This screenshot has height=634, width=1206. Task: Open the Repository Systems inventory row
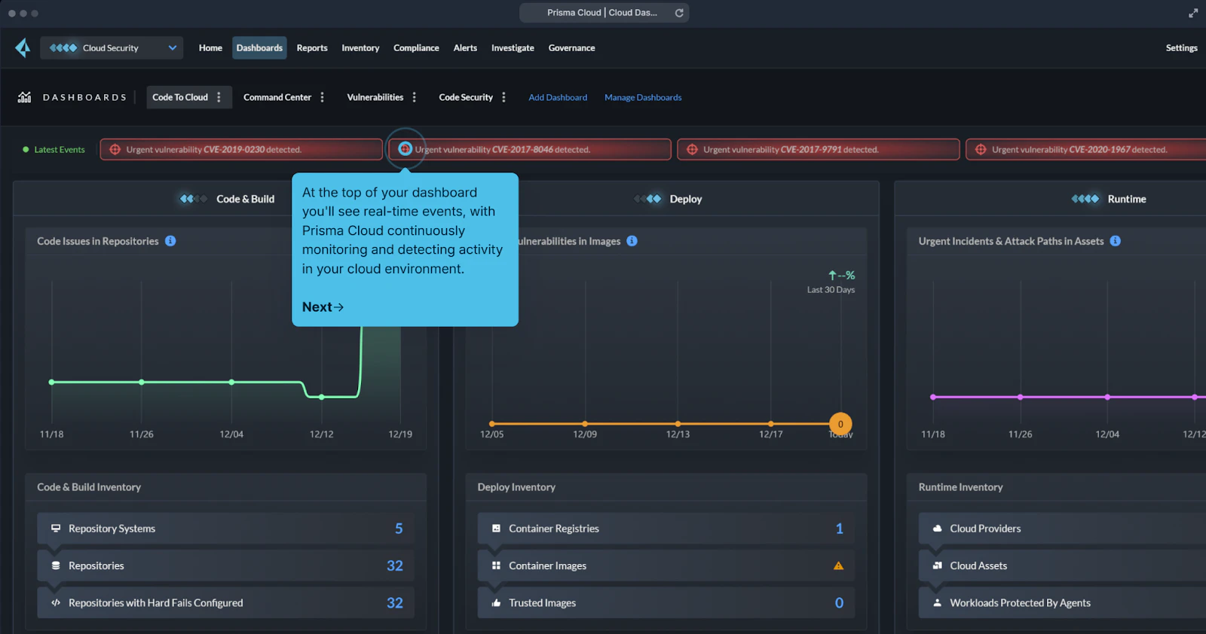[x=225, y=529]
